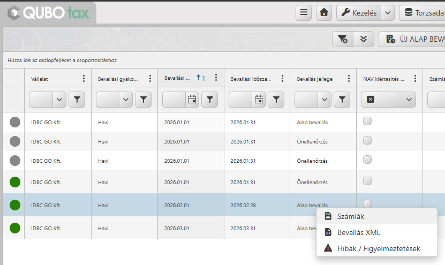Click green status dot of 2026.03.01 row
The image size is (445, 265).
click(15, 228)
